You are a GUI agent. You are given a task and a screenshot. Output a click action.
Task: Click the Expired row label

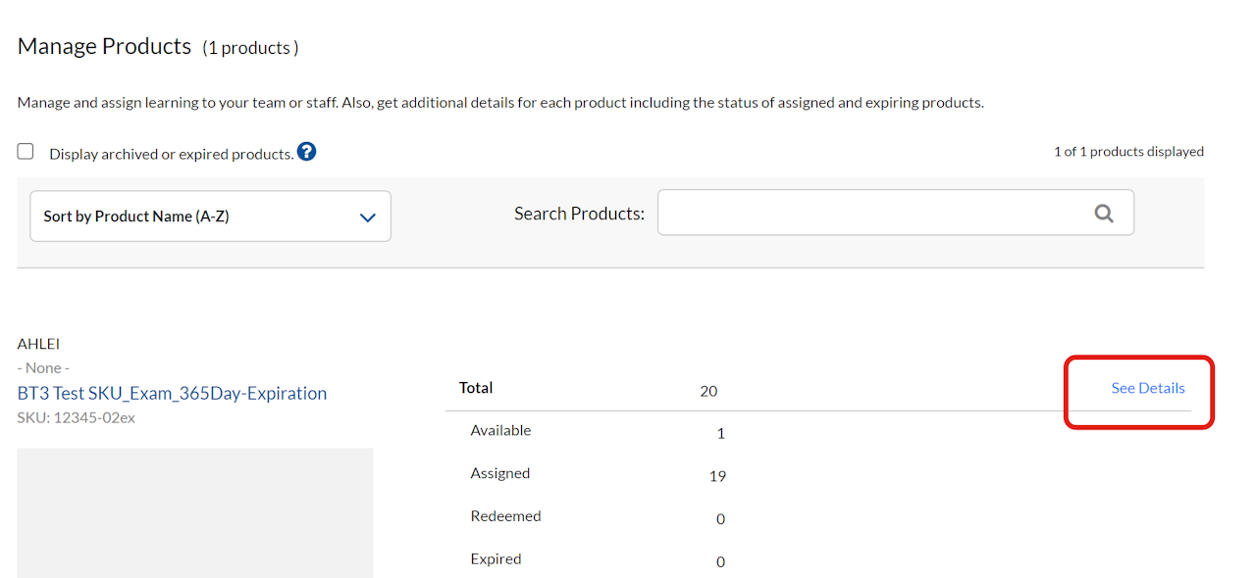(496, 559)
